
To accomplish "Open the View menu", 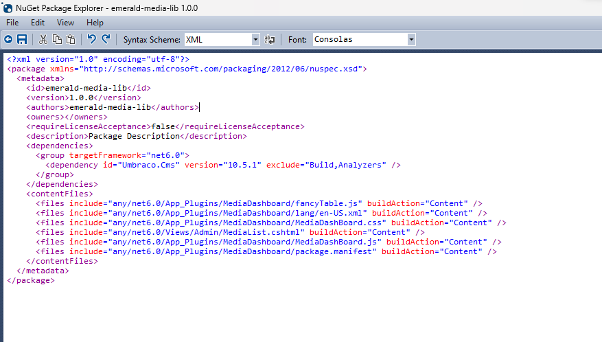I will pyautogui.click(x=65, y=23).
